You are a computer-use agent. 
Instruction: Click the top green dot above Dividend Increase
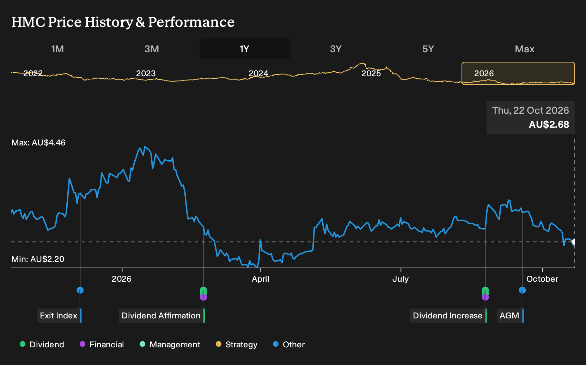(x=486, y=291)
